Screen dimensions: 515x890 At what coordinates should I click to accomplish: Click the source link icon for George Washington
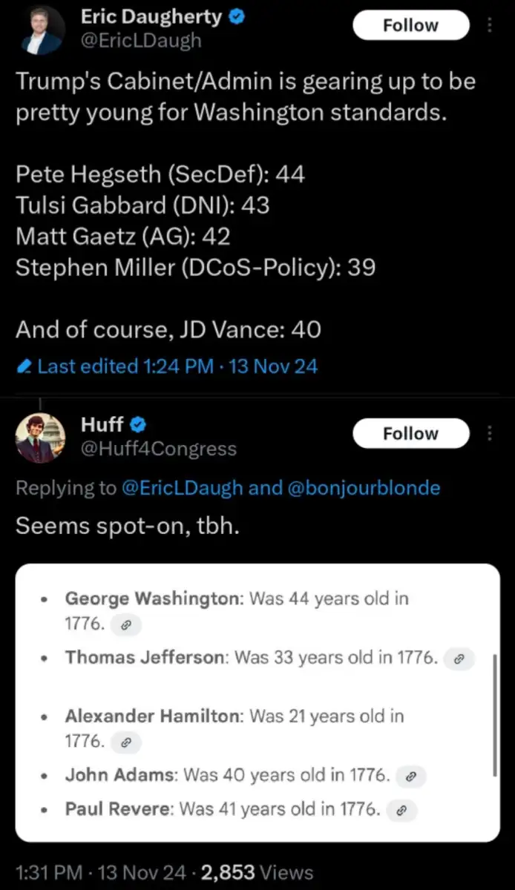(125, 625)
